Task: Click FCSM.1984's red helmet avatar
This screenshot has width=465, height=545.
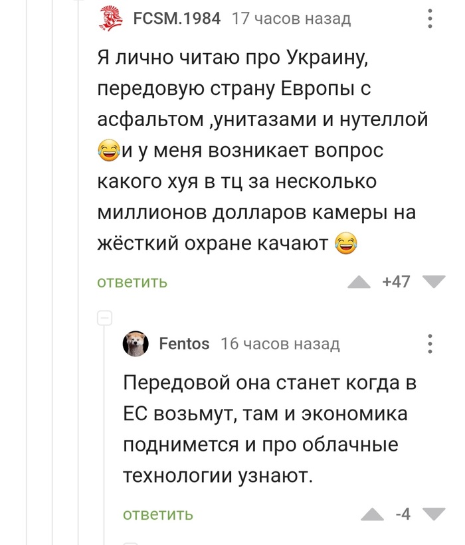Action: pyautogui.click(x=110, y=19)
